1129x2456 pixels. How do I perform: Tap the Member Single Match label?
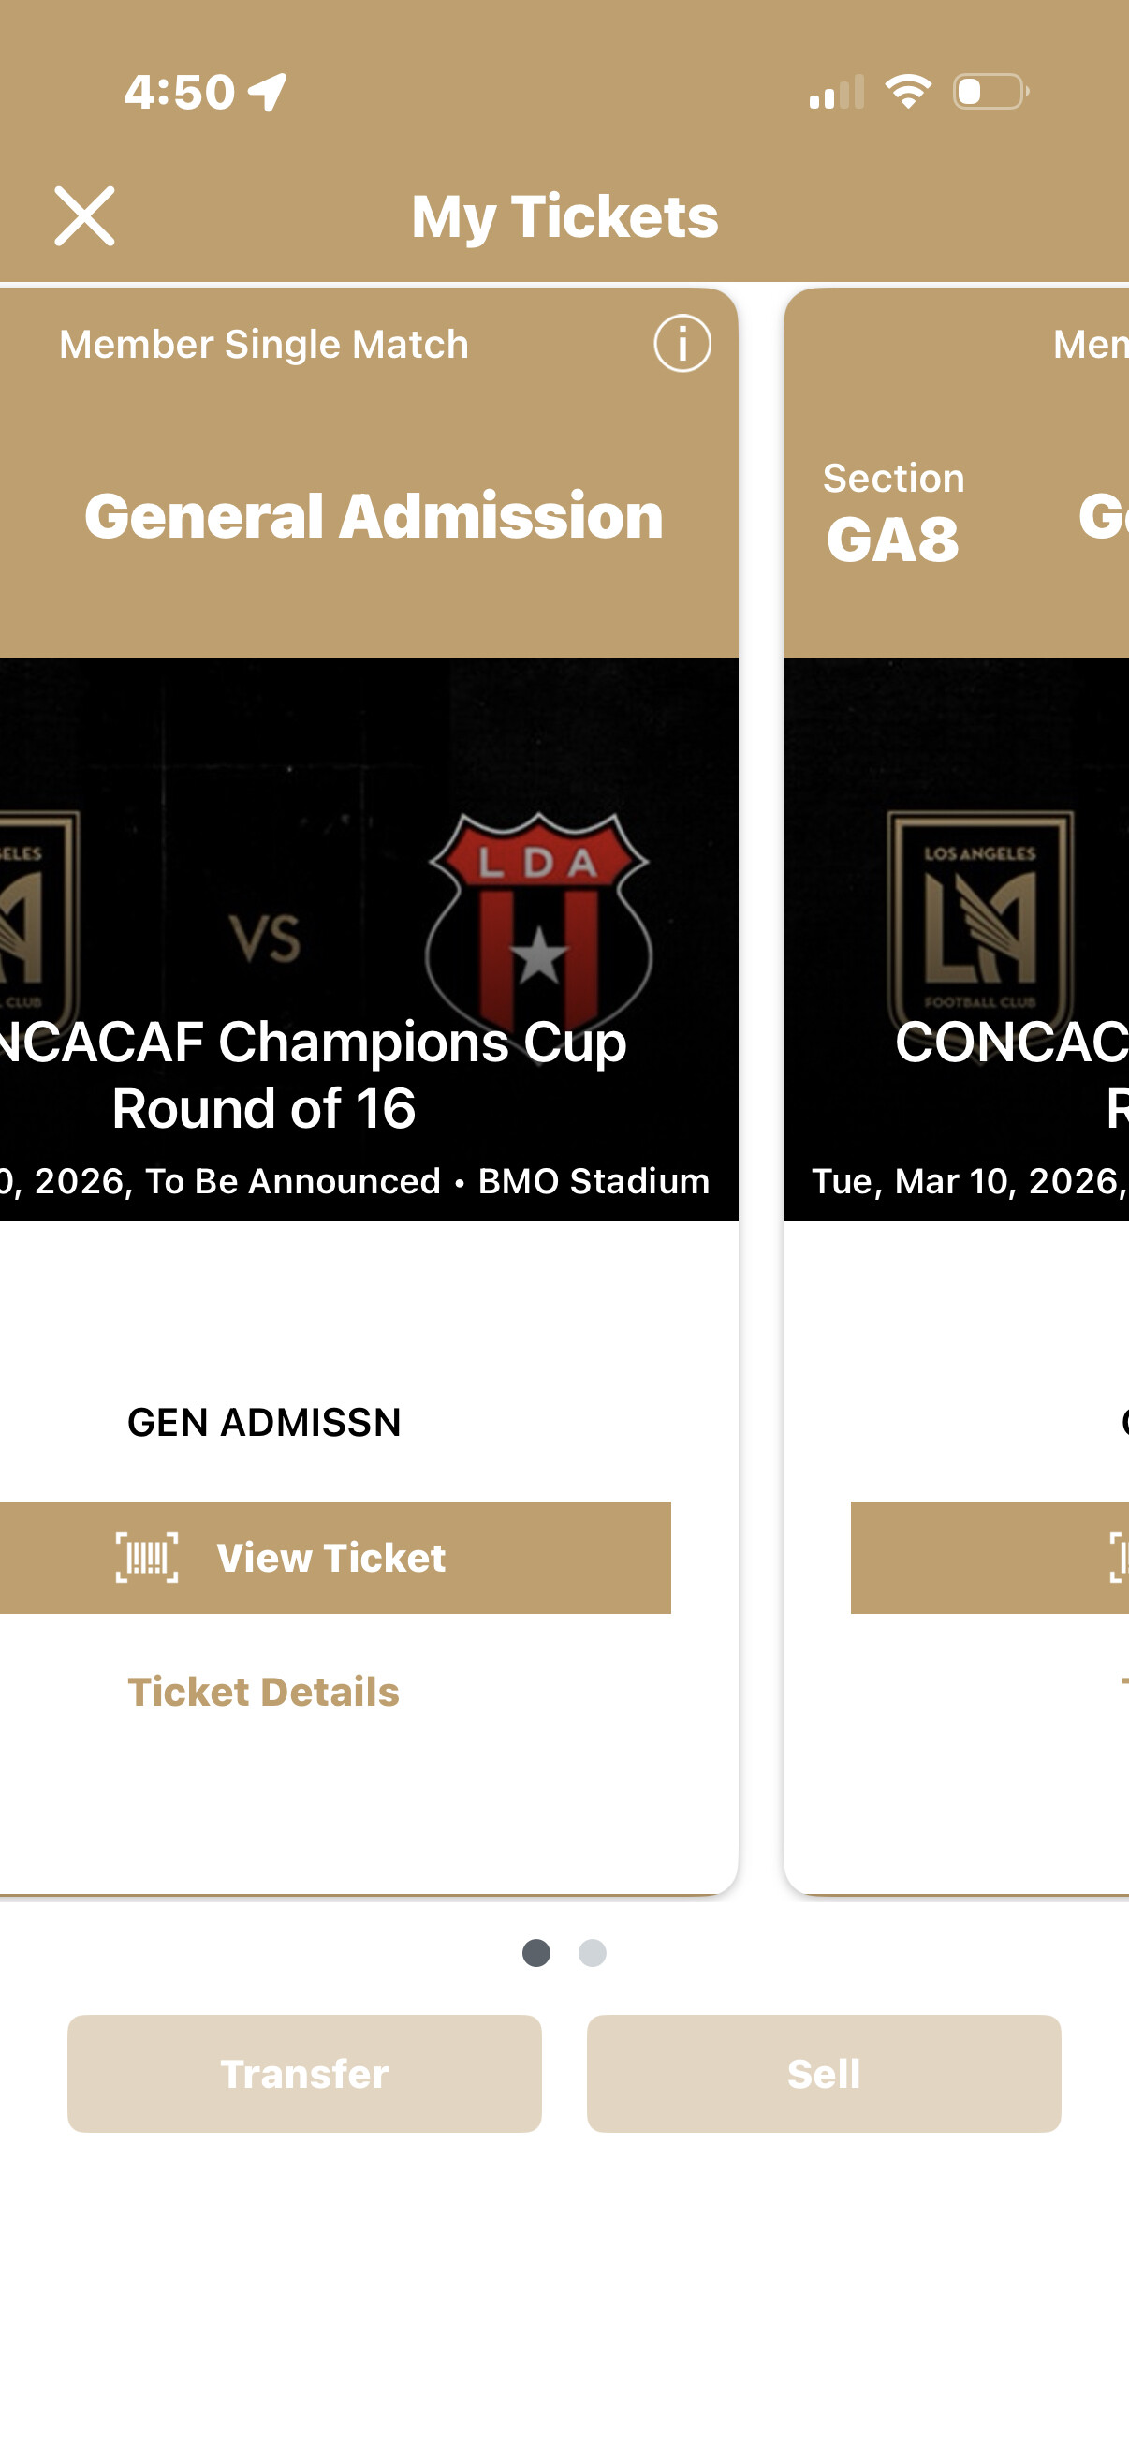click(x=264, y=344)
